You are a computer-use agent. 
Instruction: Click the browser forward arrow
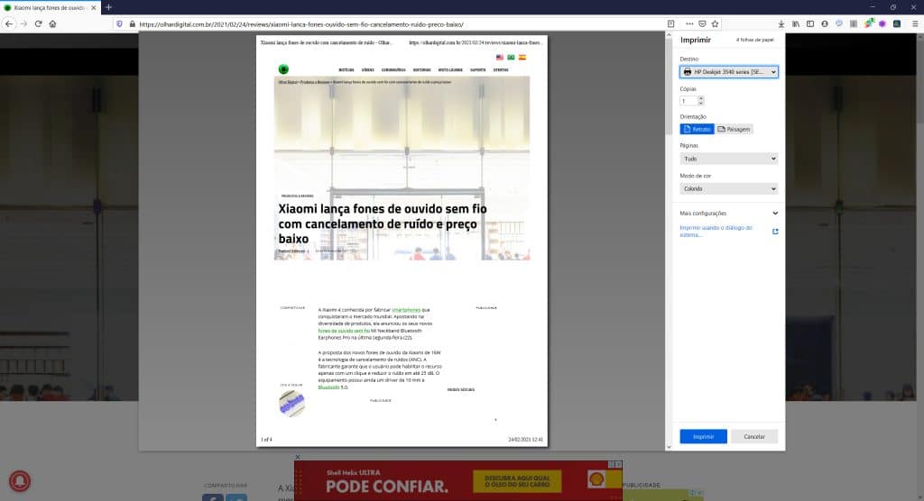click(23, 24)
